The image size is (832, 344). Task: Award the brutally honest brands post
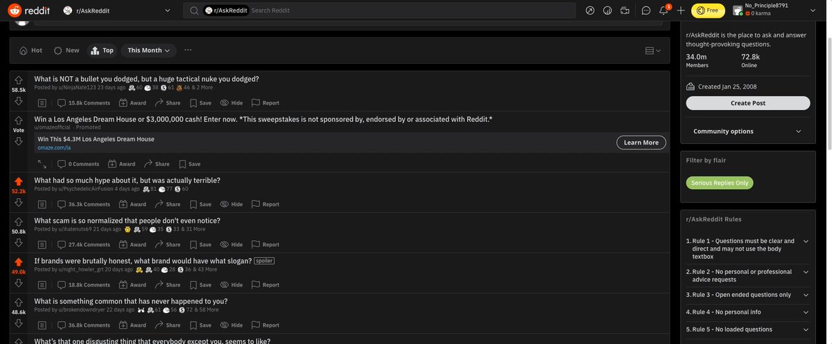132,284
